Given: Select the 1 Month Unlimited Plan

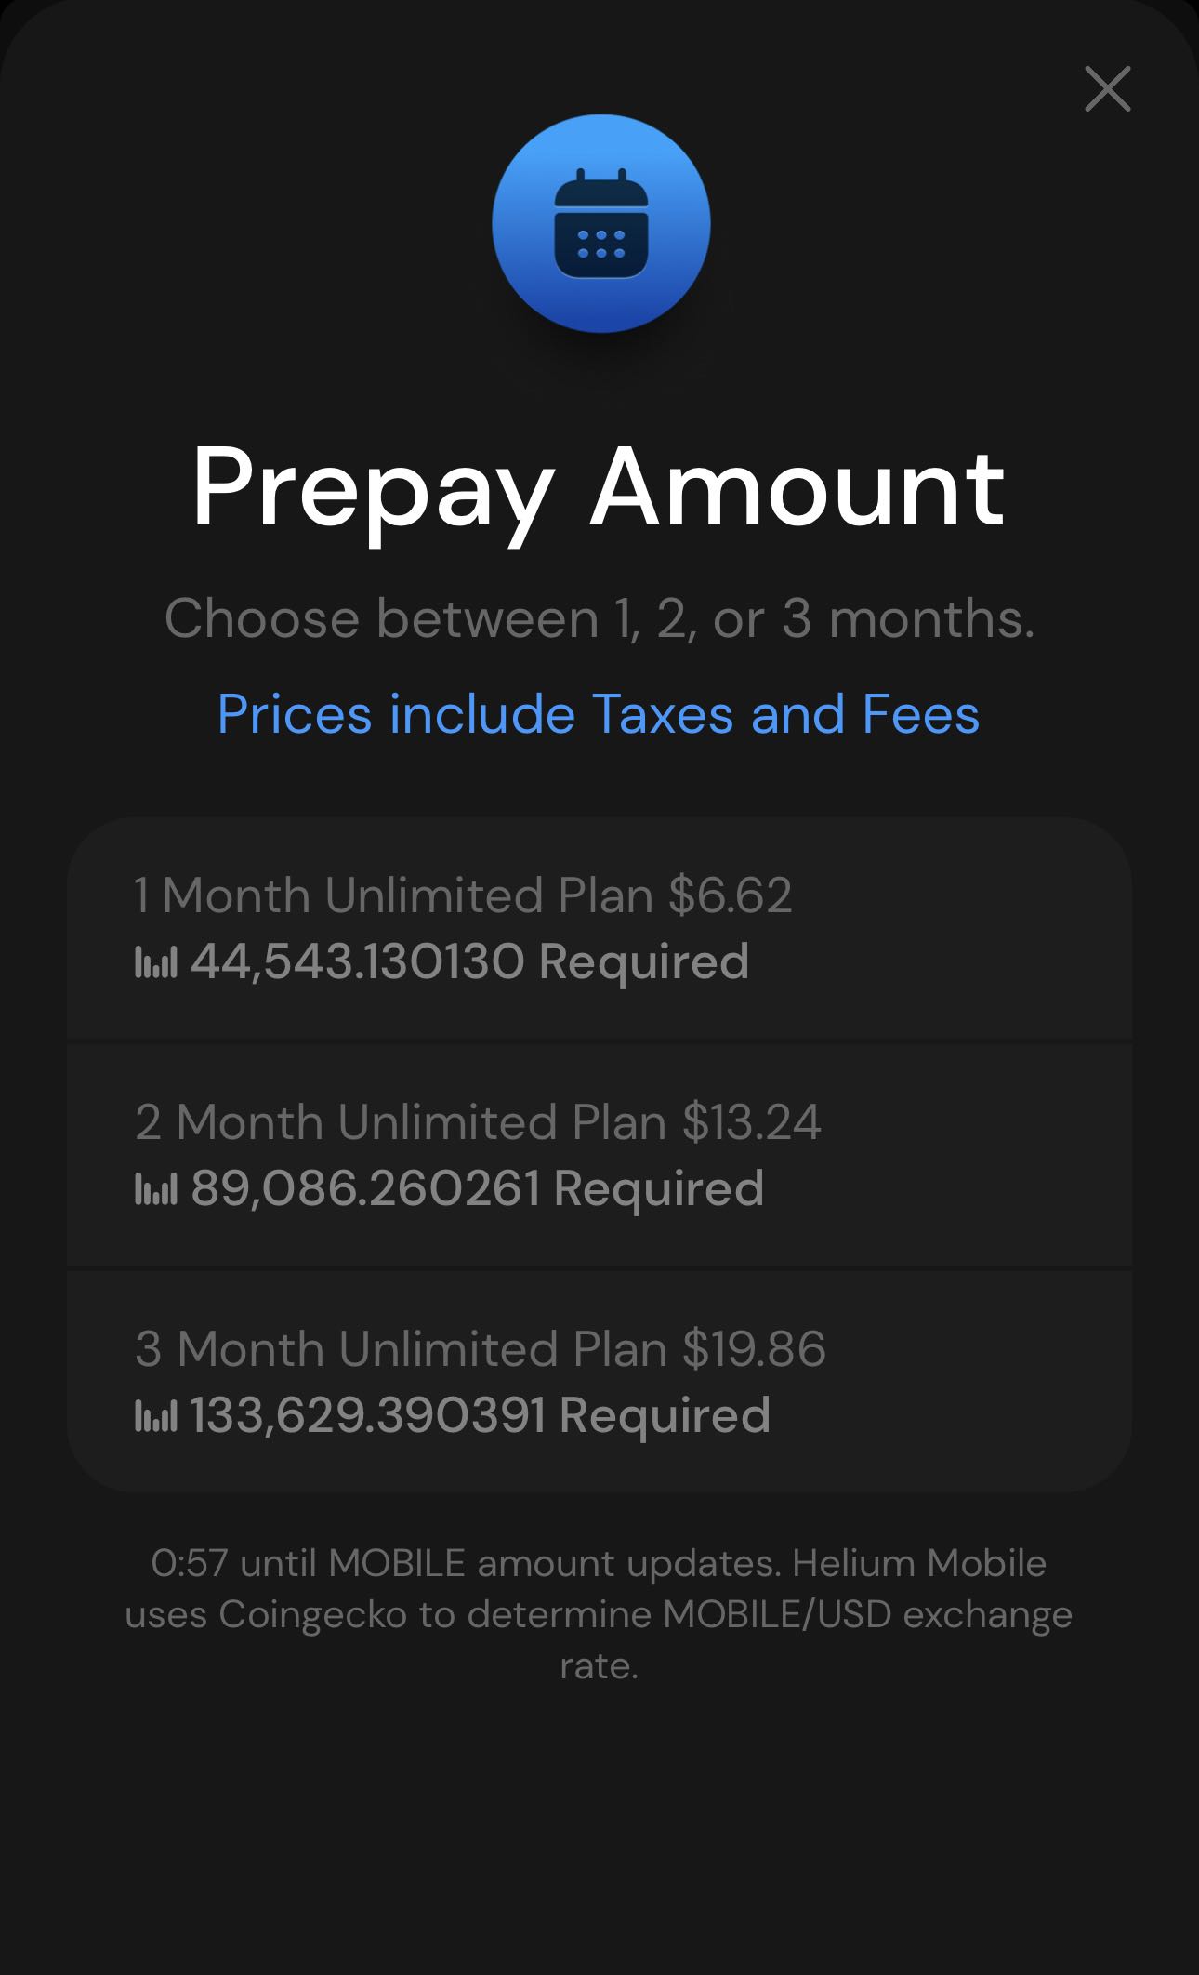Looking at the screenshot, I should click(x=599, y=928).
